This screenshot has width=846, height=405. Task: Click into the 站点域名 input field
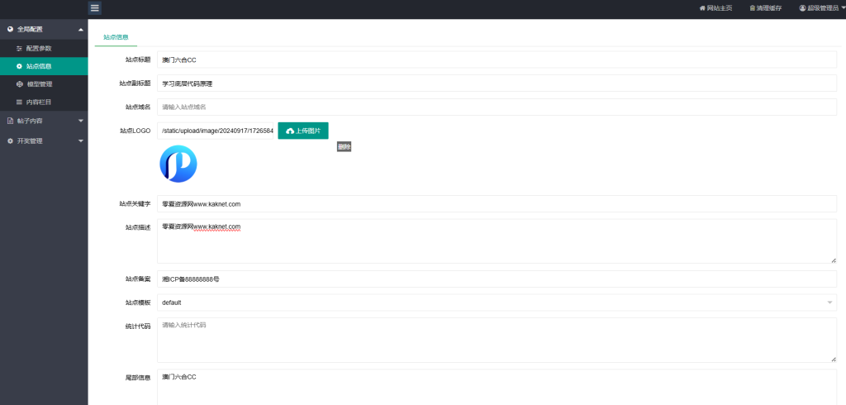(x=497, y=107)
